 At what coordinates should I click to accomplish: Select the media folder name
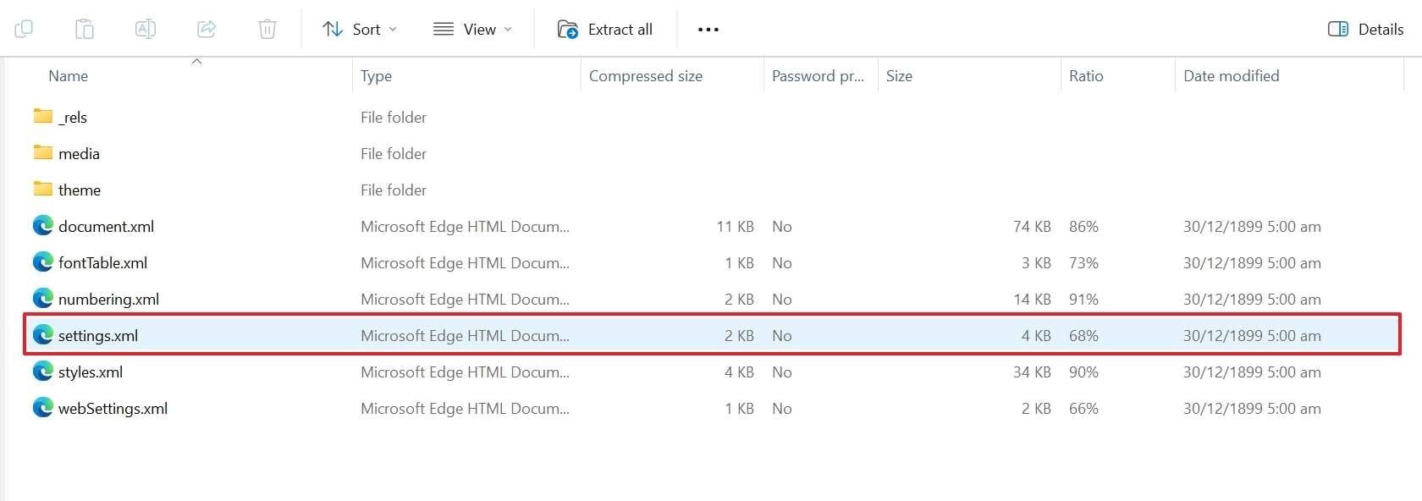[79, 153]
